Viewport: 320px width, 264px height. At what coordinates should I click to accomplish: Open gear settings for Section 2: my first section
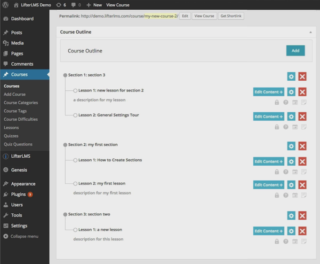point(291,146)
